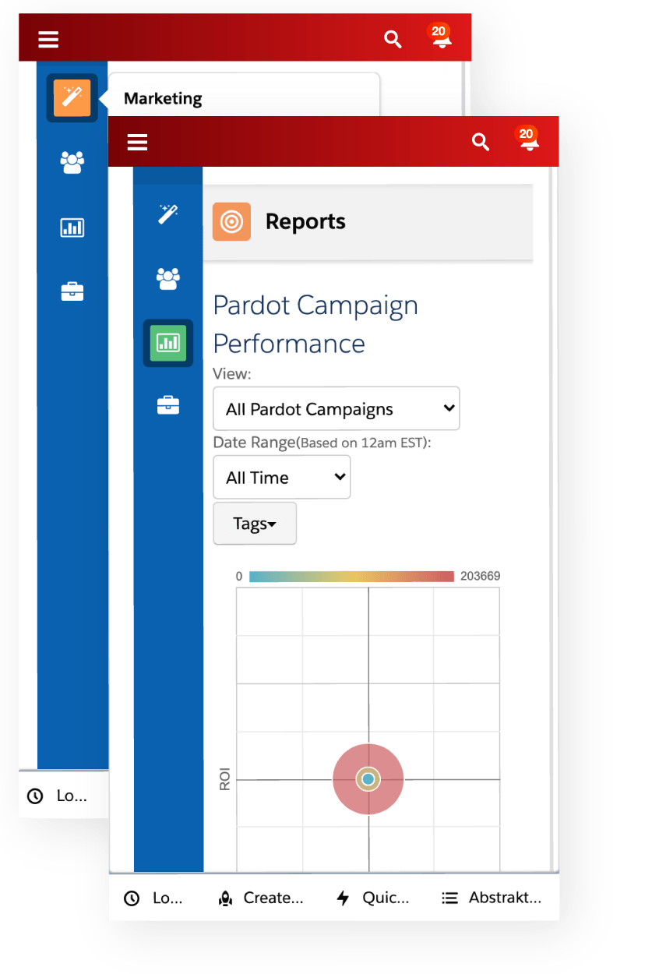Click the clock icon in front window footer
This screenshot has width=652, height=974.
pyautogui.click(x=132, y=898)
